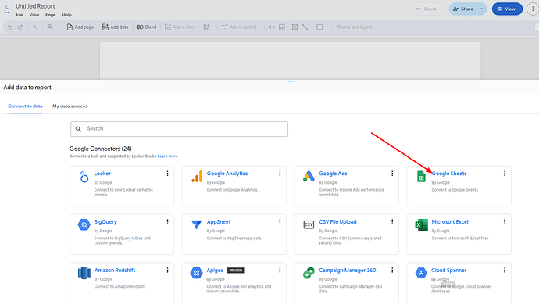Click the text box tool icon

295,27
